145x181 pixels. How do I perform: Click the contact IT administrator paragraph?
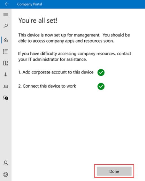tap(75, 57)
